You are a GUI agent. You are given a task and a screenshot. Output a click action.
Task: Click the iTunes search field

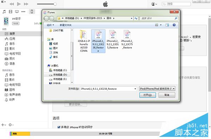(176, 4)
